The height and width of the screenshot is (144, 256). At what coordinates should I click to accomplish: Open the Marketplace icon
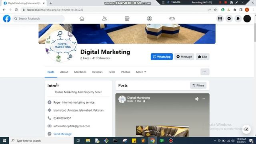point(127,19)
